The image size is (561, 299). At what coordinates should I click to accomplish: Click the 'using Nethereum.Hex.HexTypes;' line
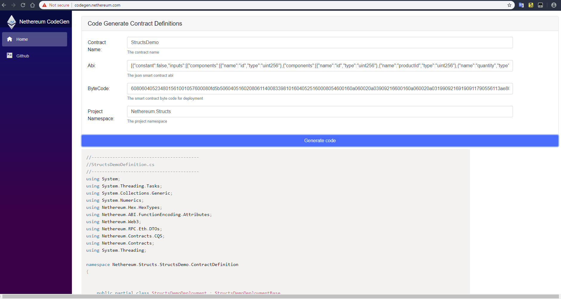tap(124, 207)
